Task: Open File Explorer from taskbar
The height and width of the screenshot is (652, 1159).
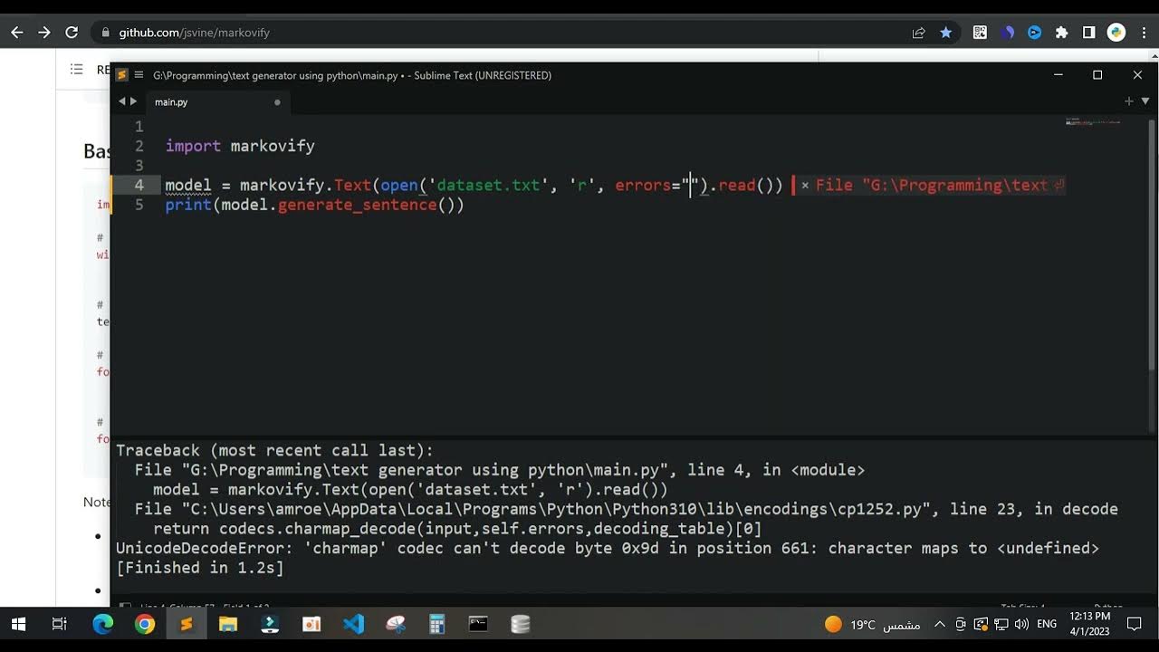Action: (x=228, y=624)
